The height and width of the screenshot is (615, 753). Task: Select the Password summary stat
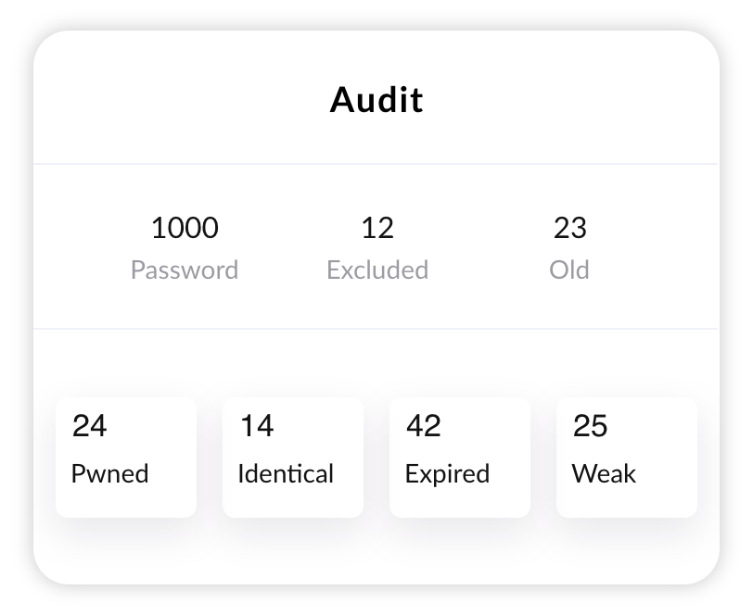pyautogui.click(x=185, y=270)
